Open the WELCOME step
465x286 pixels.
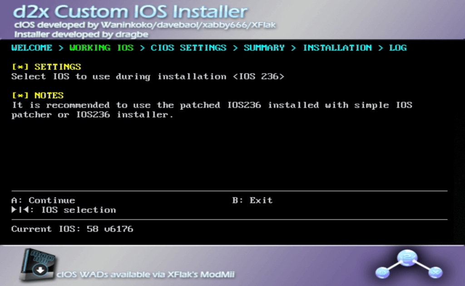(x=32, y=48)
